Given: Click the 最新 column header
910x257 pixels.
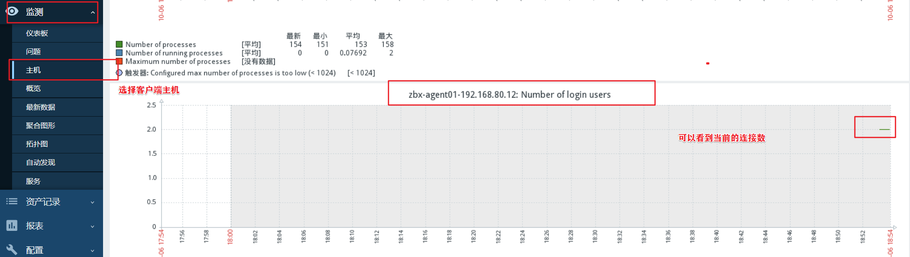Looking at the screenshot, I should click(x=294, y=36).
